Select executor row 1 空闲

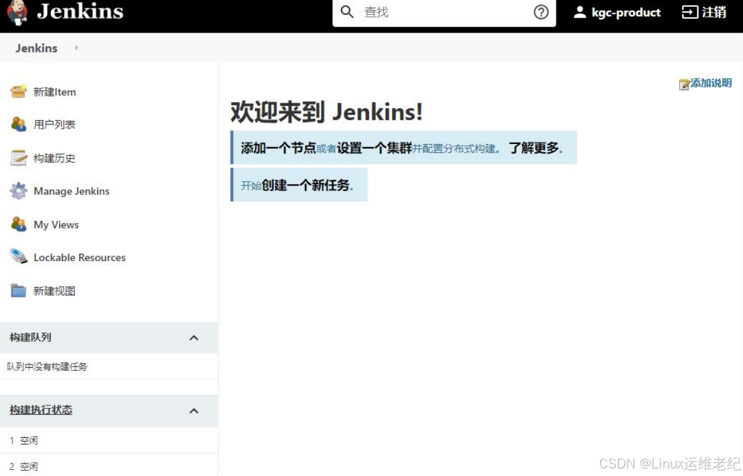pyautogui.click(x=109, y=440)
